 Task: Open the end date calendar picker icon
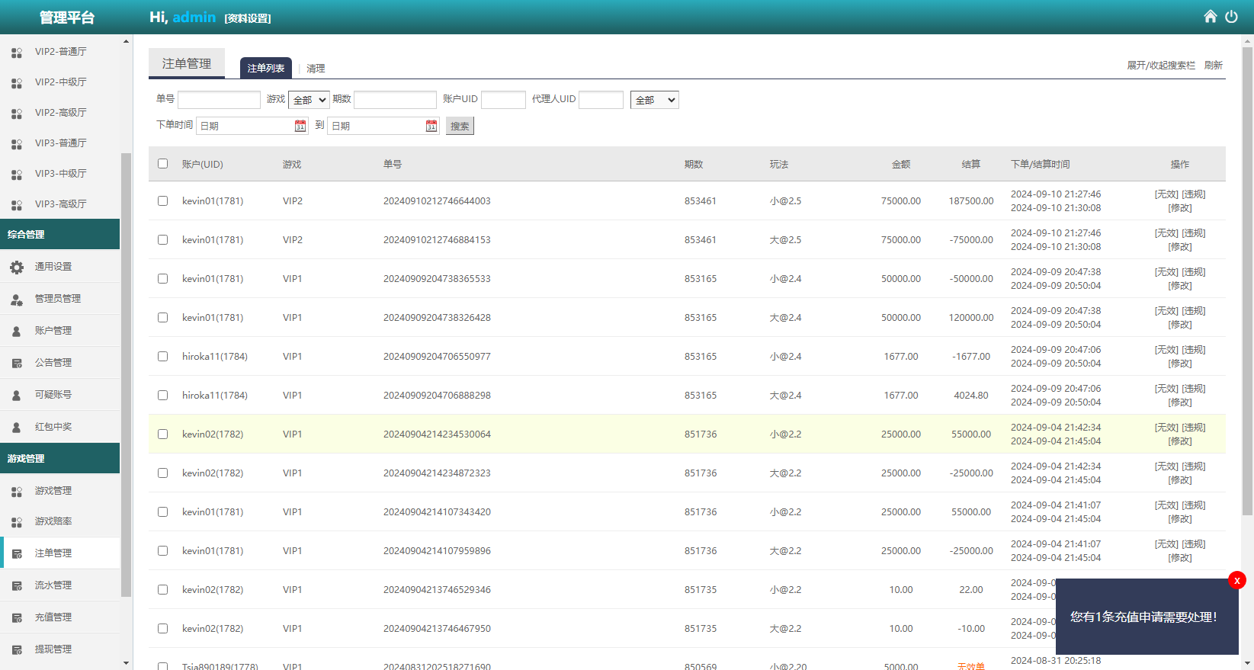(431, 126)
